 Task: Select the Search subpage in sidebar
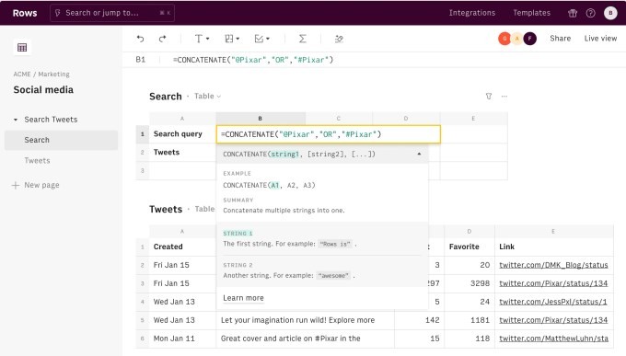61,140
